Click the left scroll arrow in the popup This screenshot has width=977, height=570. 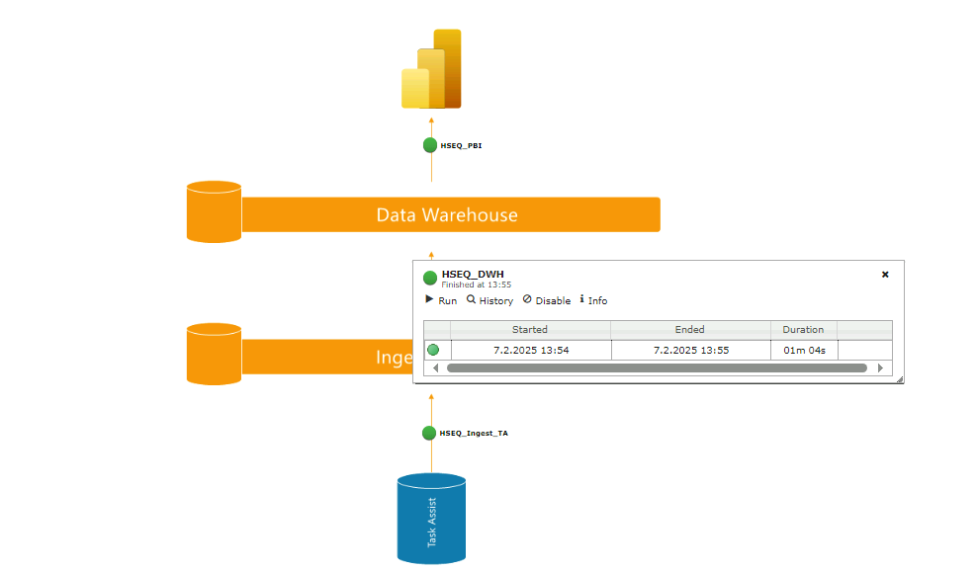coord(435,366)
